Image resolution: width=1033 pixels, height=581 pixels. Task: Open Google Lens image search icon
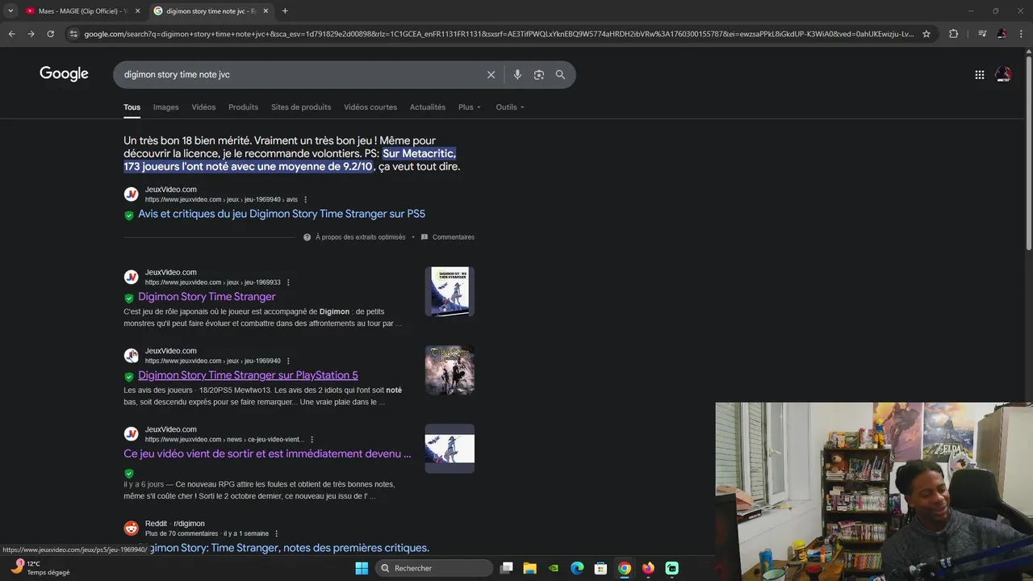(x=538, y=74)
